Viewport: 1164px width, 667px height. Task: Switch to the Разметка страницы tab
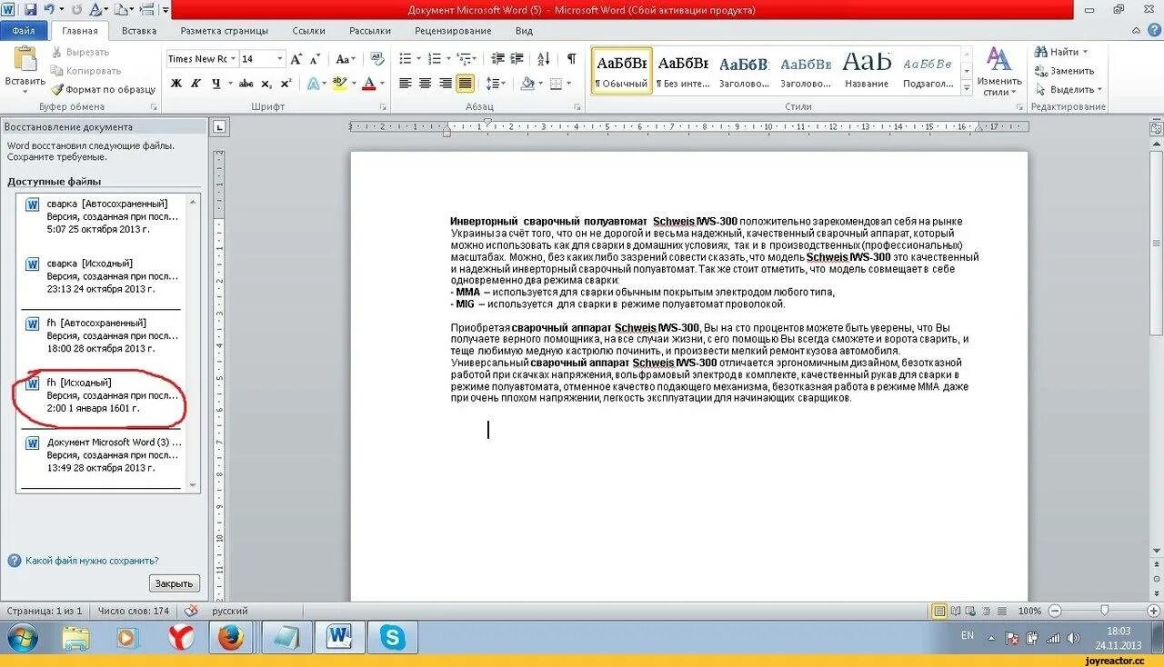pyautogui.click(x=225, y=30)
